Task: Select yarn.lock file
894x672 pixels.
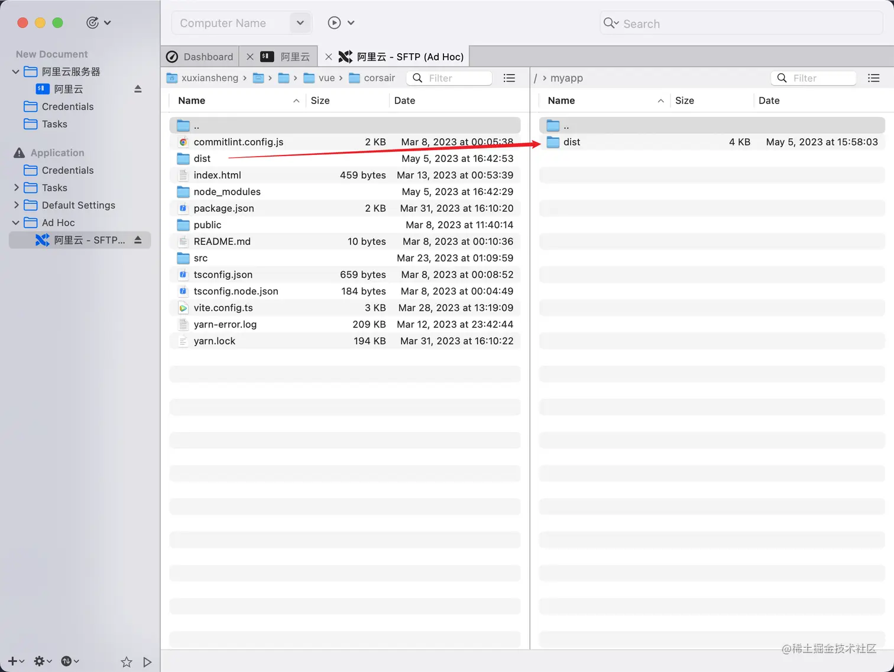Action: click(345, 340)
